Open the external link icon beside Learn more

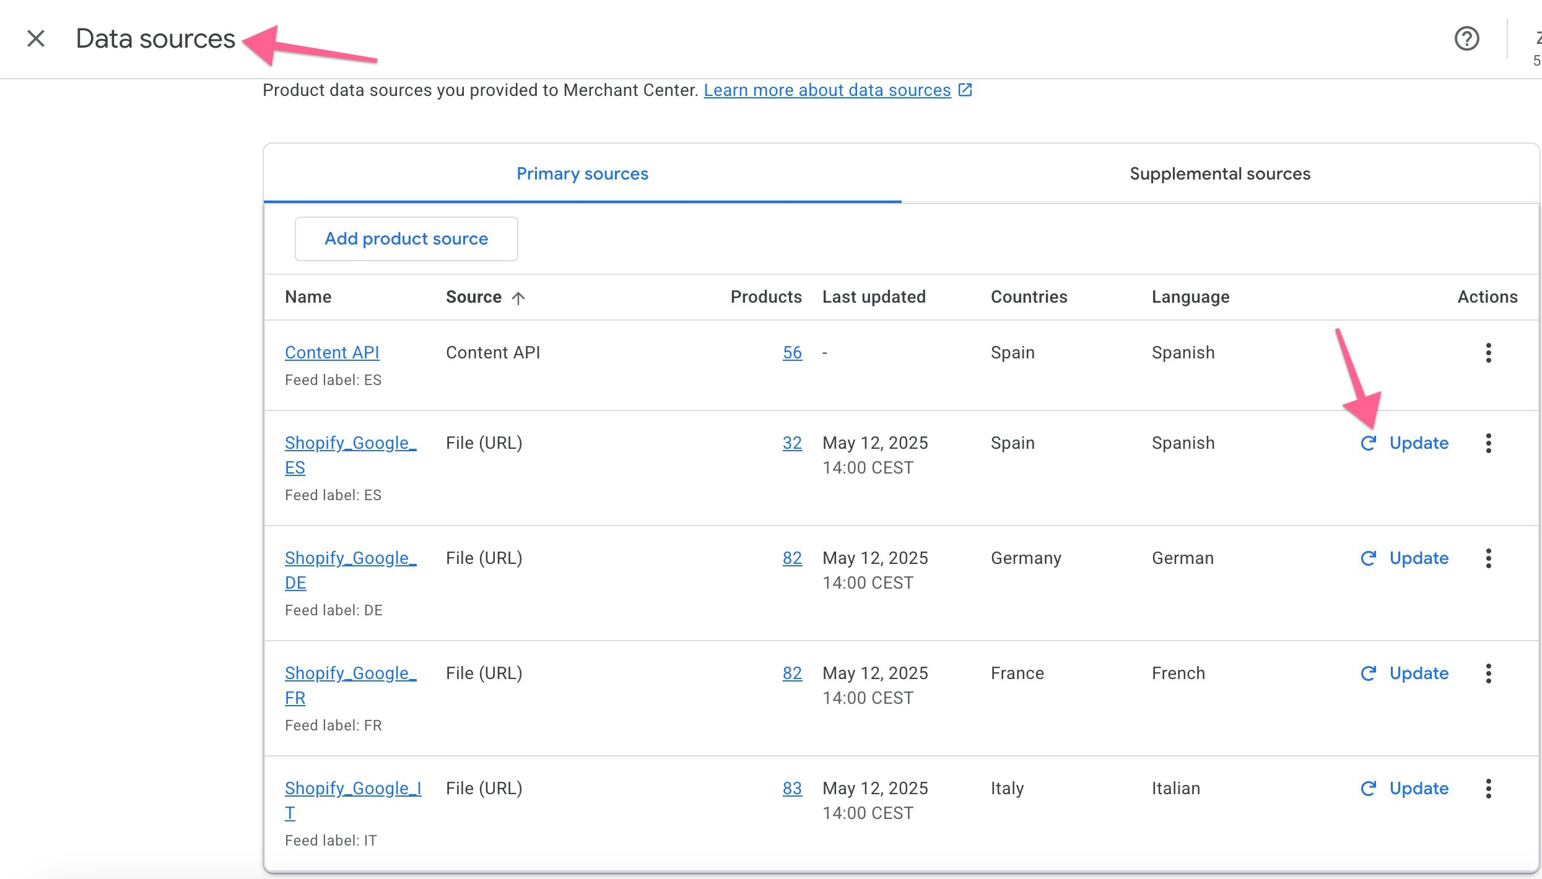click(x=965, y=90)
